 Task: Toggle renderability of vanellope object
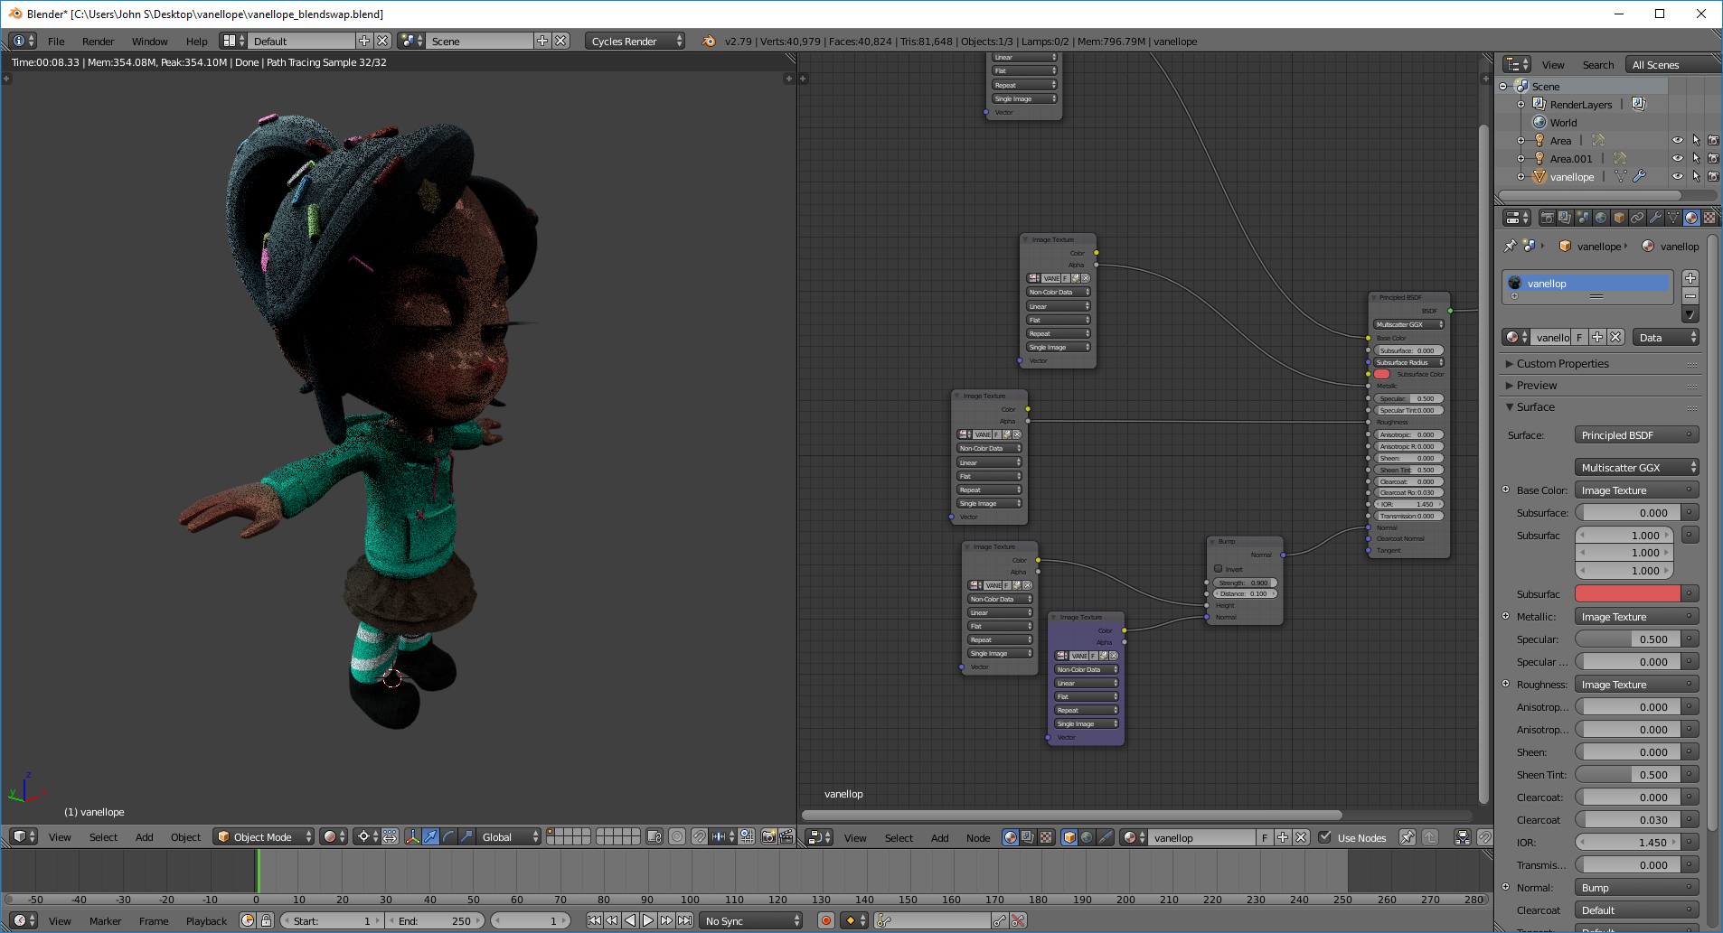(1713, 177)
